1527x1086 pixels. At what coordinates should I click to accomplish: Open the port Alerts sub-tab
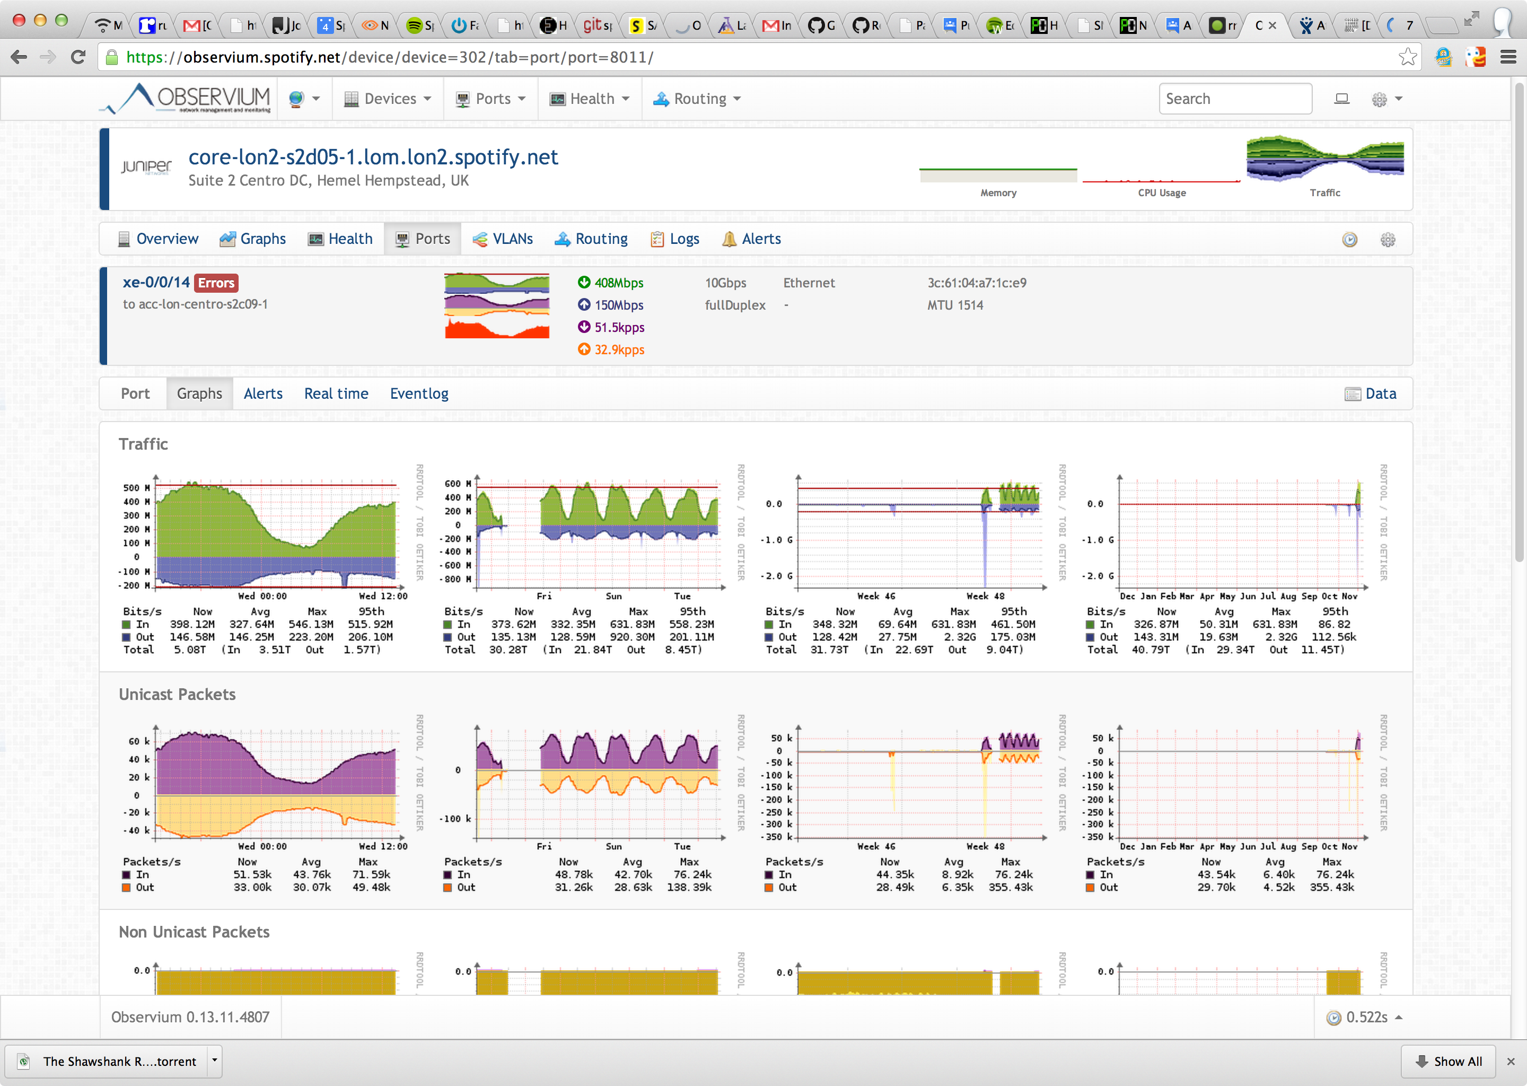pos(263,394)
